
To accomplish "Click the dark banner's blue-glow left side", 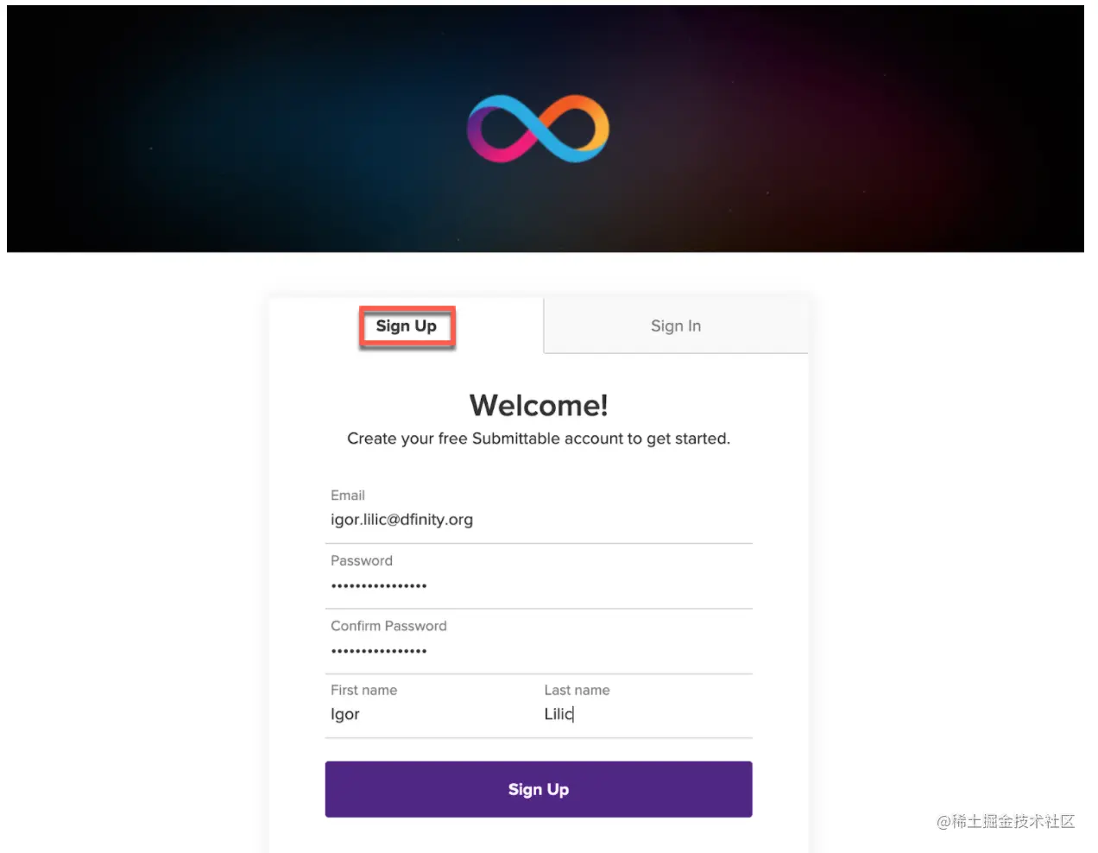I will click(216, 130).
